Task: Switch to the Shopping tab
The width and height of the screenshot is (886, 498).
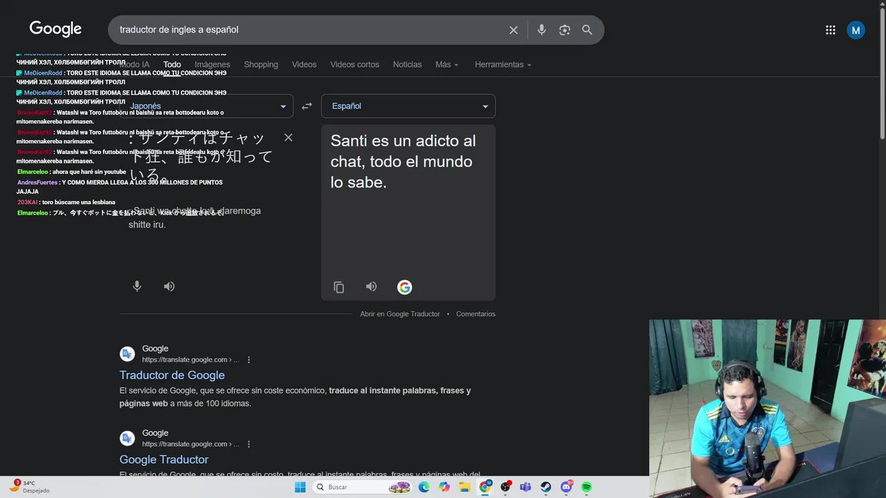Action: coord(261,64)
